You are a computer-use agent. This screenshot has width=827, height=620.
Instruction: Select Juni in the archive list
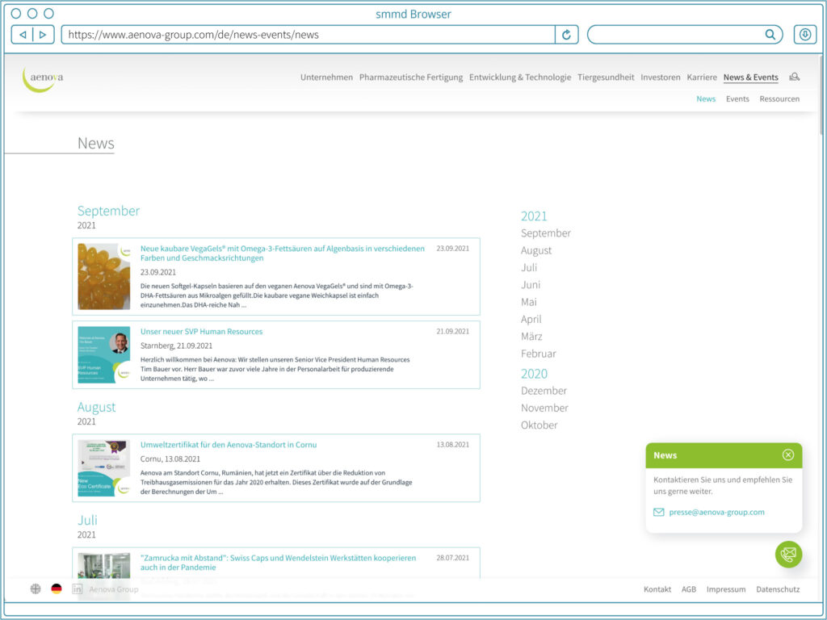[x=531, y=285]
